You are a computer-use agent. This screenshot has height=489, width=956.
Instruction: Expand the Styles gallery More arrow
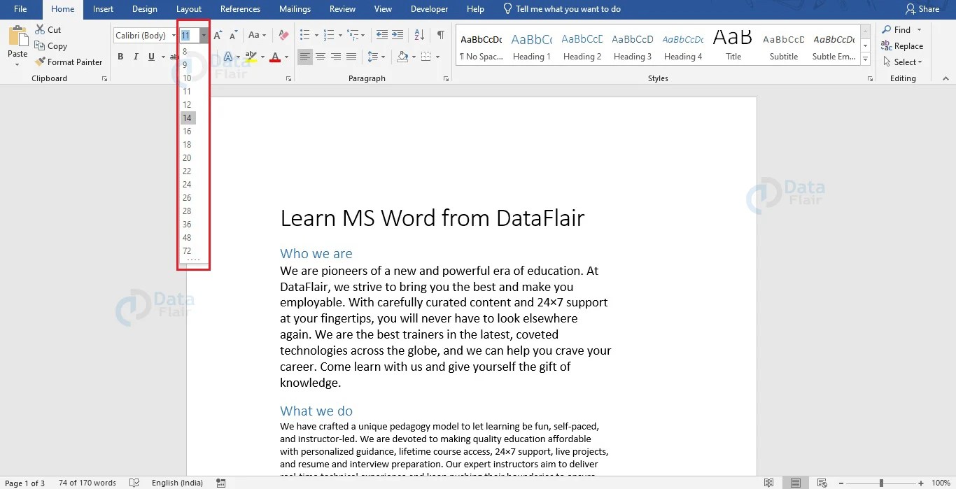(866, 60)
